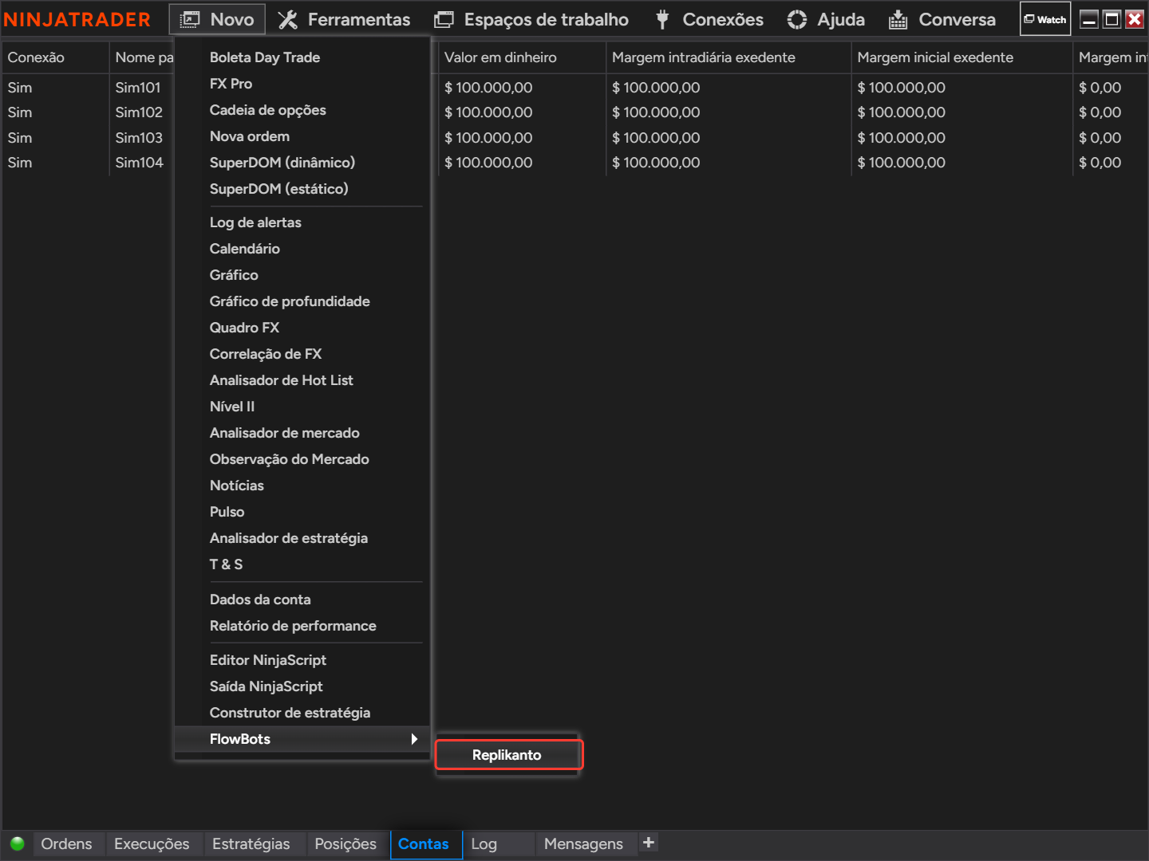Sort by Margem inicial exedente header

pyautogui.click(x=962, y=57)
